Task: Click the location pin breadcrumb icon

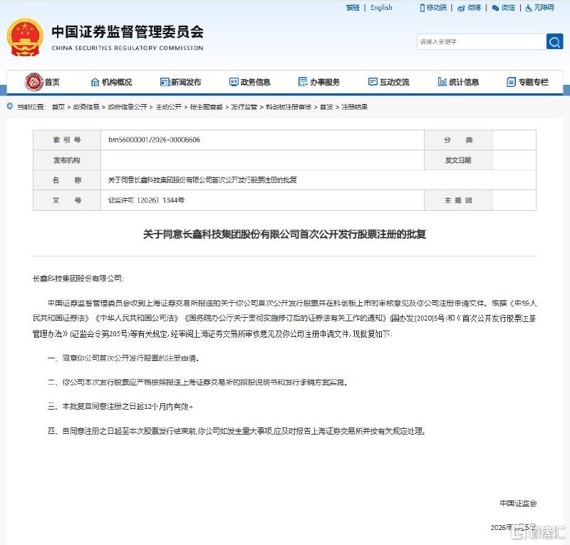Action: click(10, 106)
